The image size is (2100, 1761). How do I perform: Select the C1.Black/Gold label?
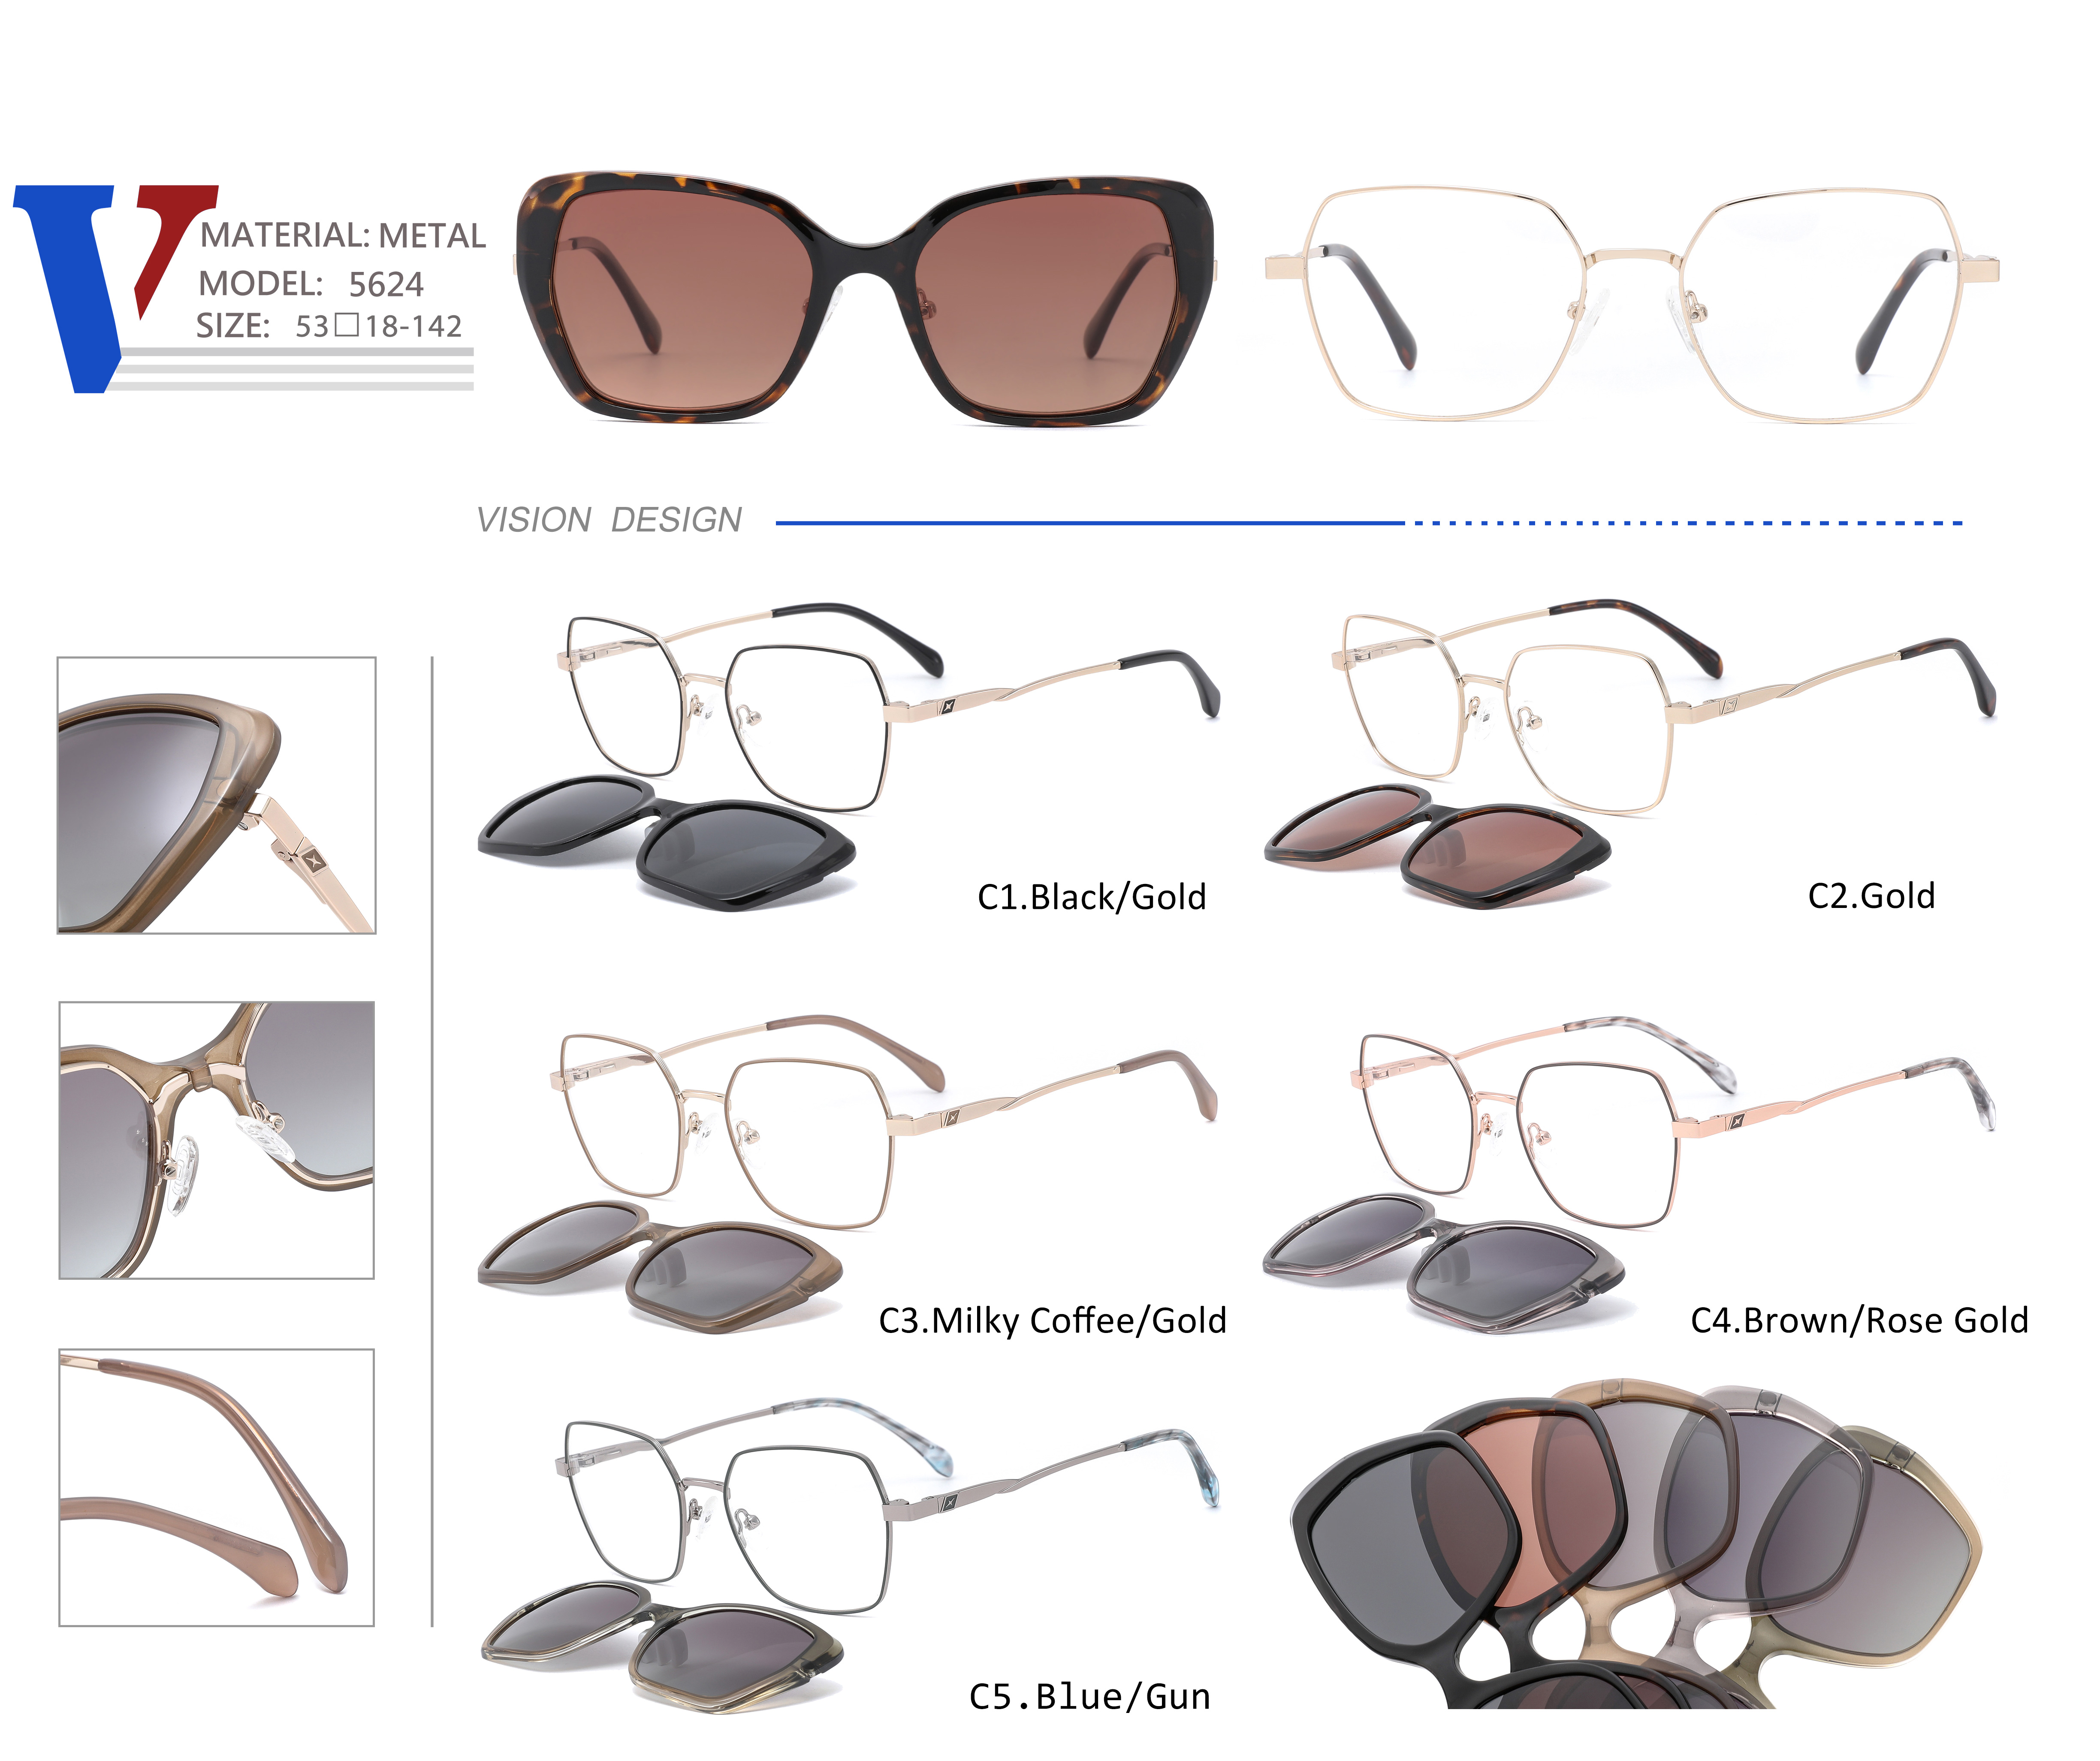(1091, 897)
